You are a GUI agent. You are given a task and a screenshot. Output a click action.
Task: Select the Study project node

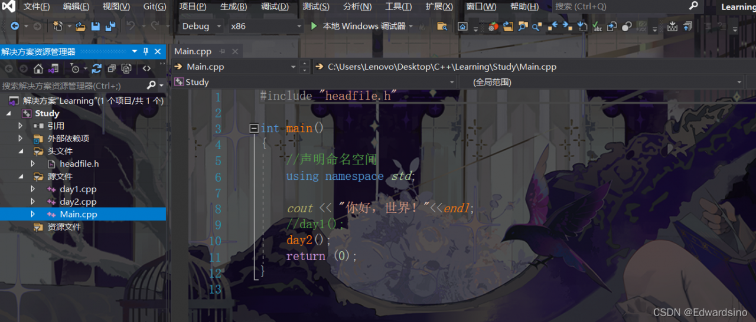[x=47, y=113]
